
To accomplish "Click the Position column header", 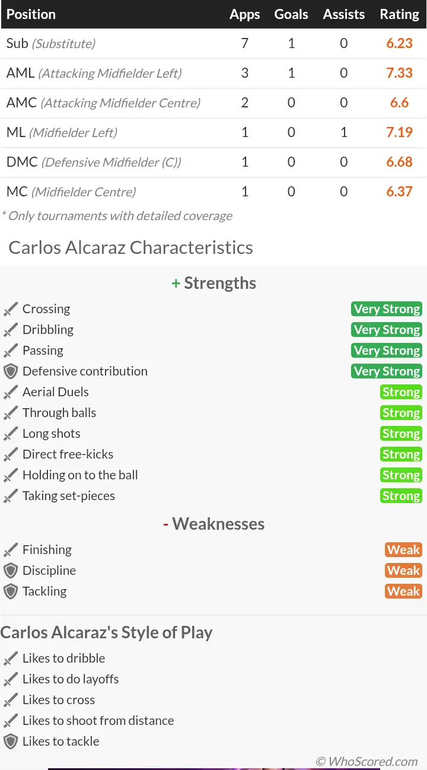I will coord(31,14).
